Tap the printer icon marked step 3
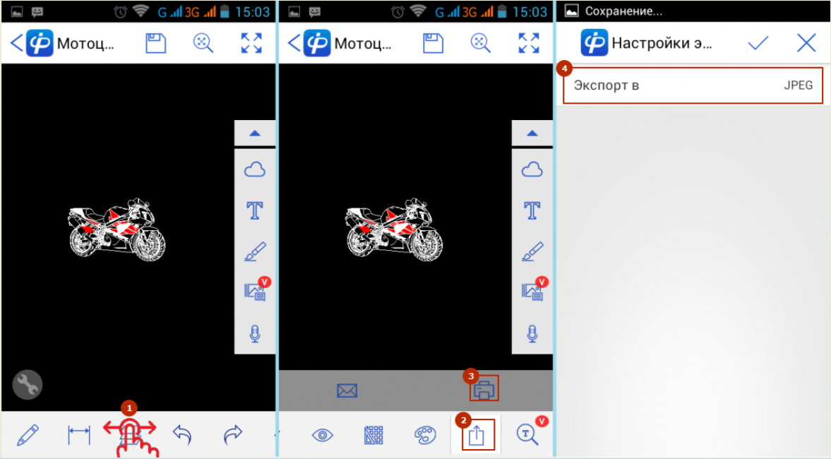 click(484, 389)
